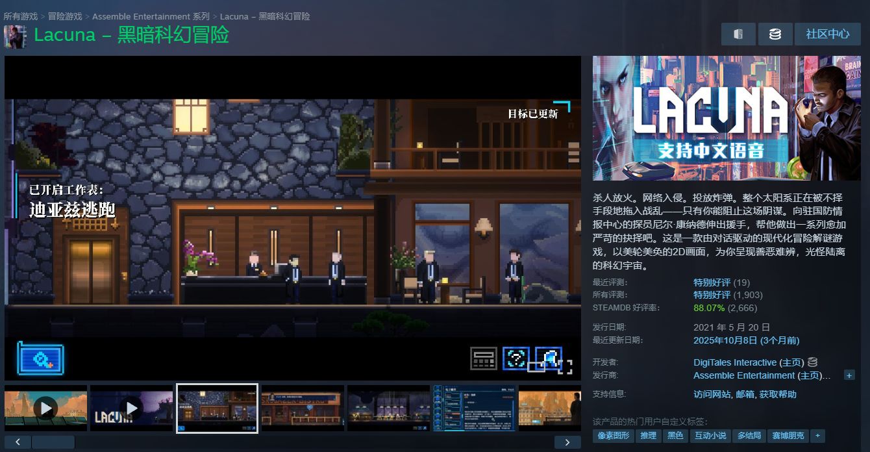Click the thumbnail strip scrollbar handle
This screenshot has height=452, width=870.
tap(53, 442)
